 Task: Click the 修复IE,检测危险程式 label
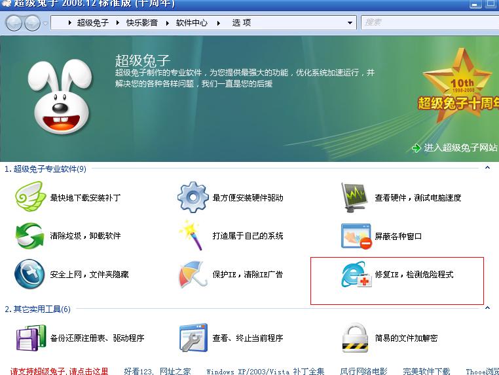click(414, 274)
